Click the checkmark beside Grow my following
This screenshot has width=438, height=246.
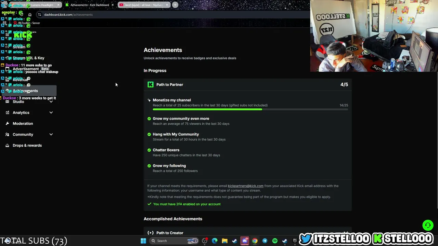tap(149, 166)
